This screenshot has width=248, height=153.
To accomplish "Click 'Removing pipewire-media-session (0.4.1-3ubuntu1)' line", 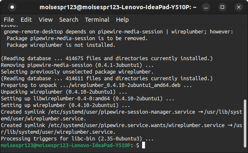I will pyautogui.click(x=77, y=65).
